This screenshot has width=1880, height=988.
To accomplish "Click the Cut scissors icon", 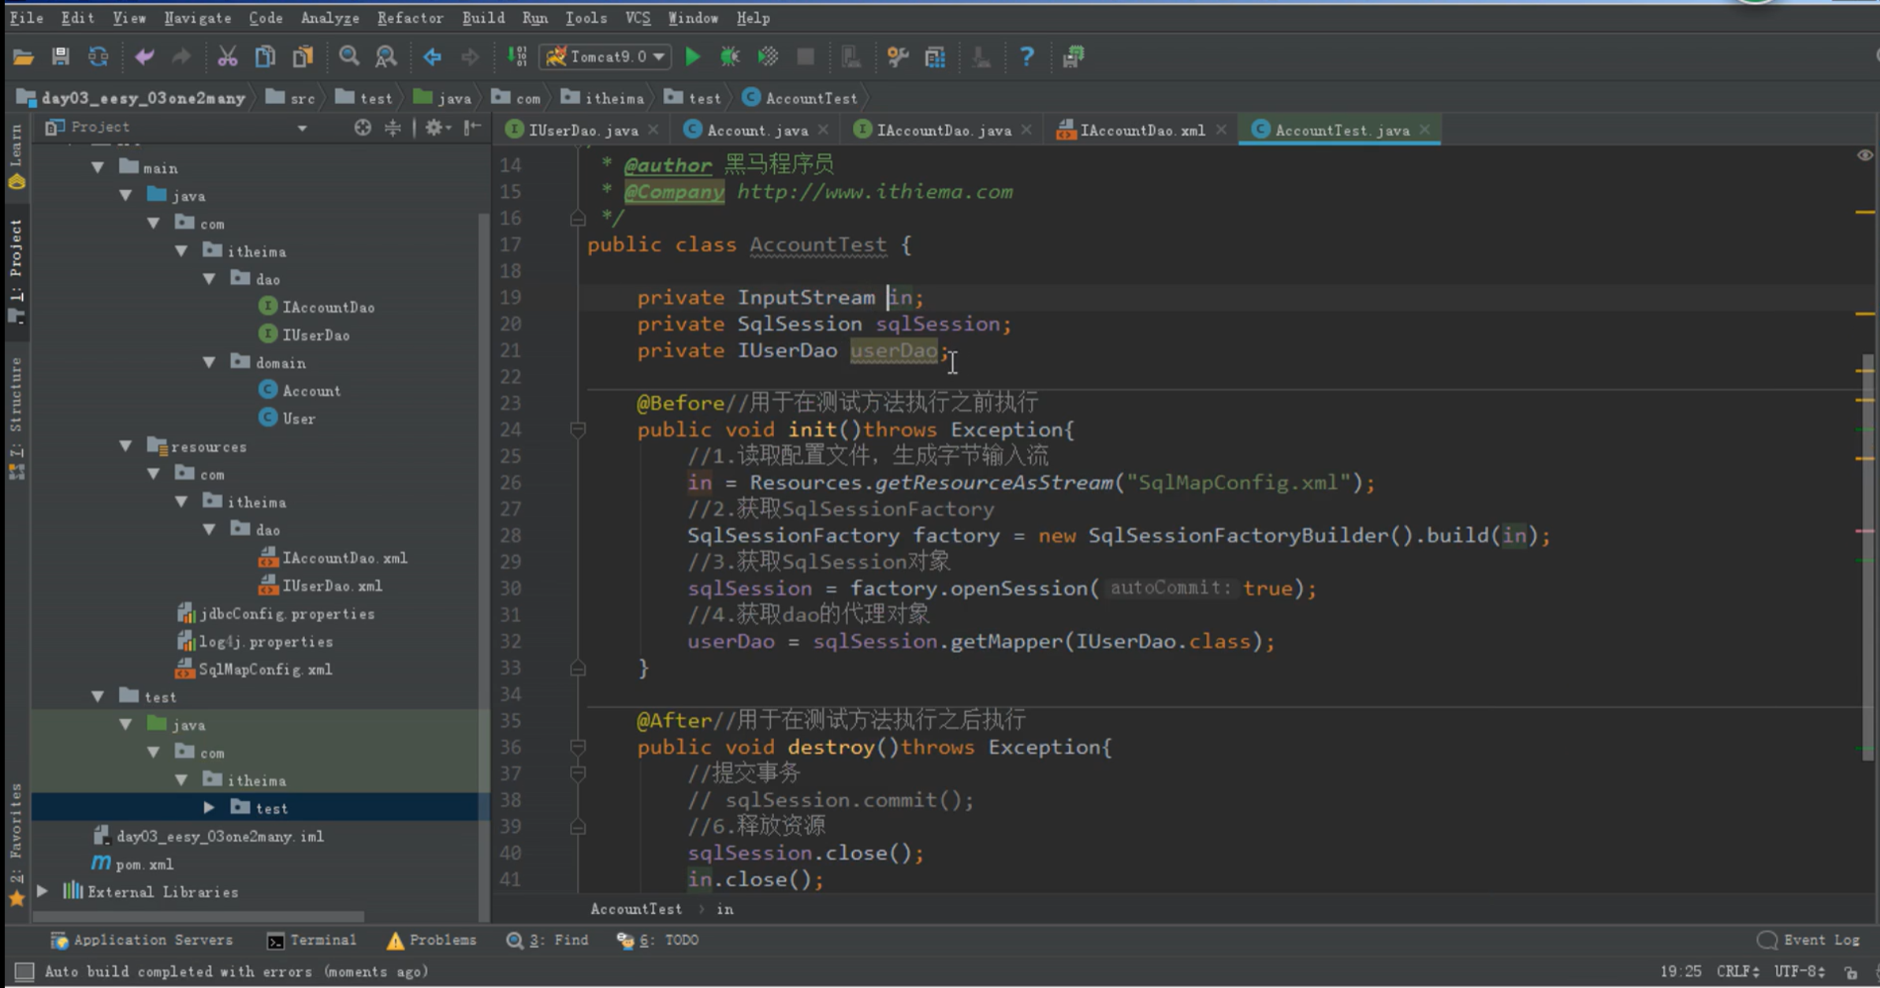I will (227, 57).
